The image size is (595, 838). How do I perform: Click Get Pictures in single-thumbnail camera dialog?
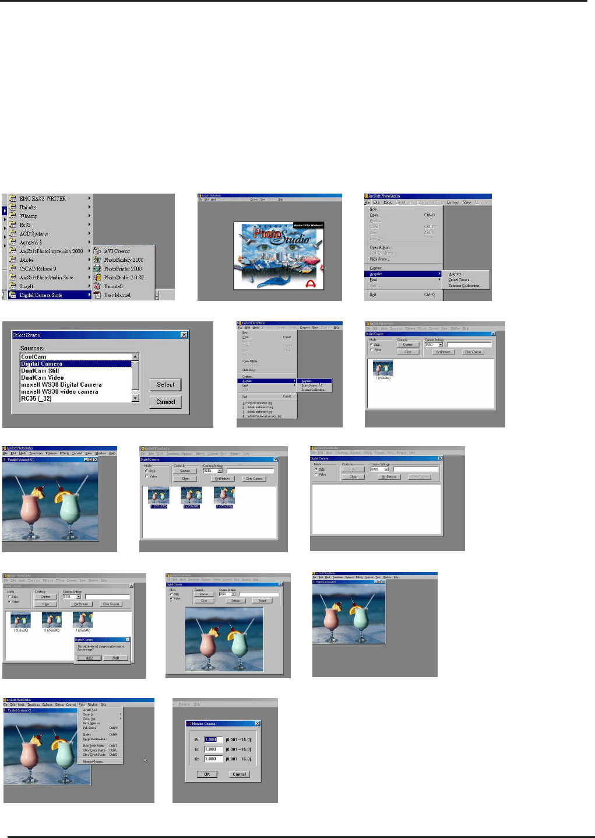point(443,352)
